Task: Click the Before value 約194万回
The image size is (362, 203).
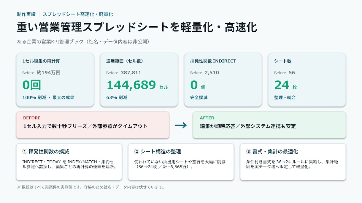Action: [49, 72]
